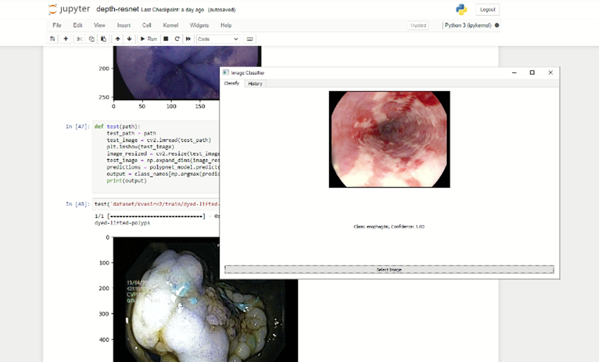Cut selected cell with scissors icon
This screenshot has width=599, height=362.
(79, 39)
